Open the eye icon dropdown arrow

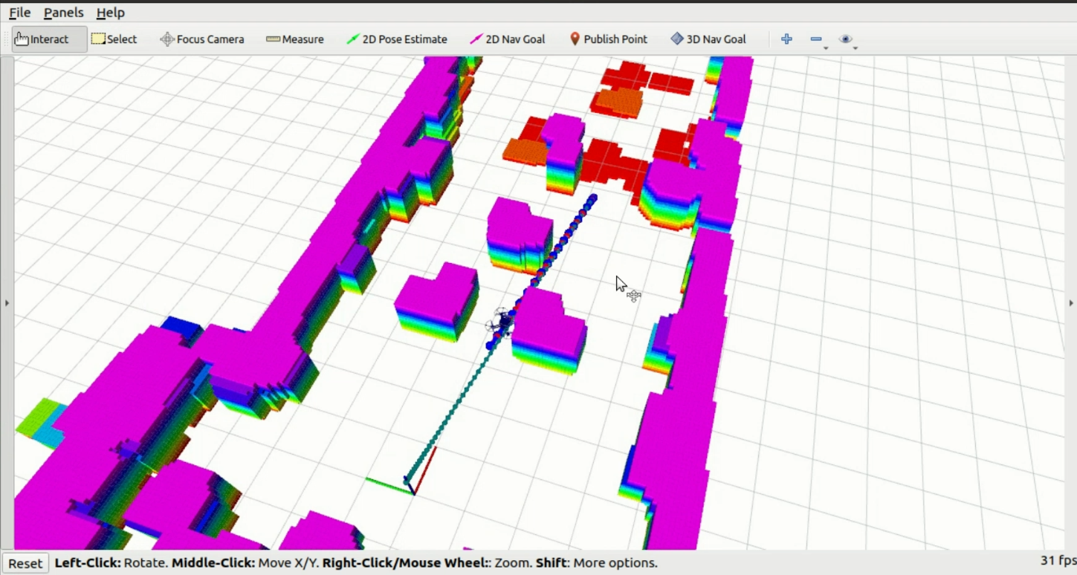click(x=855, y=48)
